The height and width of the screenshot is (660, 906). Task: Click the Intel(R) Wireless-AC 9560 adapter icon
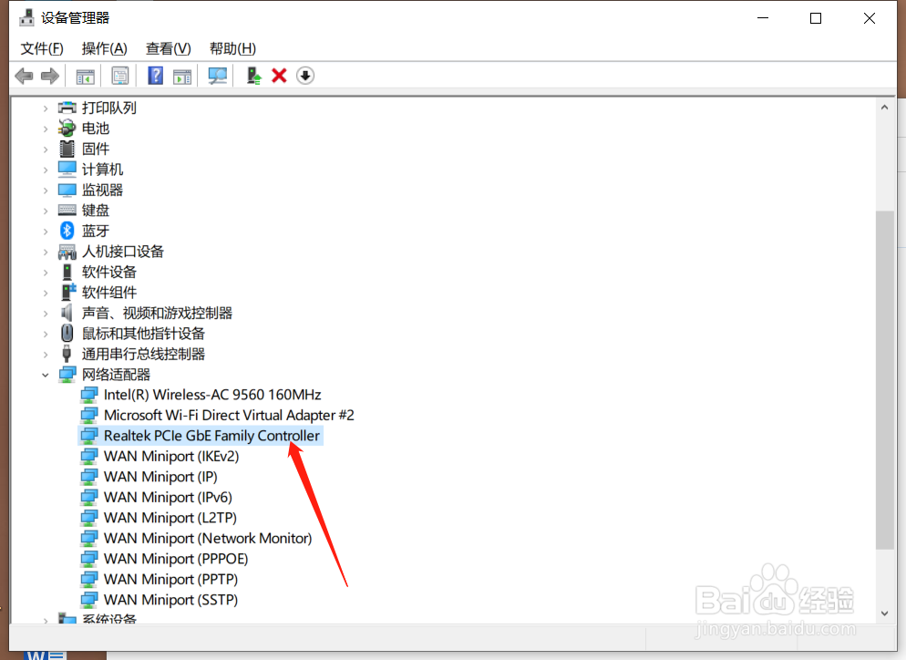point(89,395)
